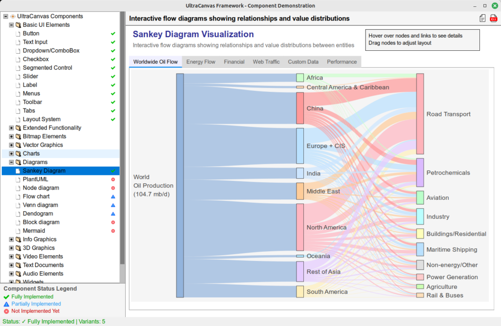Select the Custom Data tab
The image size is (501, 326).
coord(303,62)
